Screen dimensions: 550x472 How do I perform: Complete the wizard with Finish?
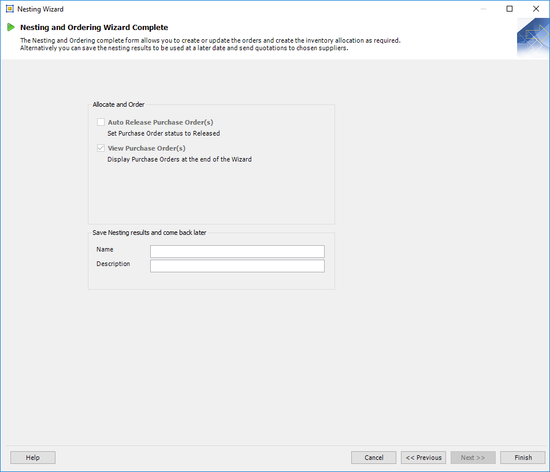pos(523,458)
